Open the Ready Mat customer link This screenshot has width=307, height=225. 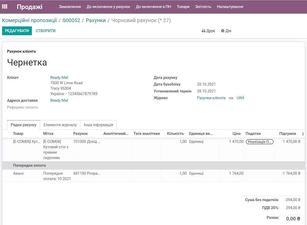(59, 77)
